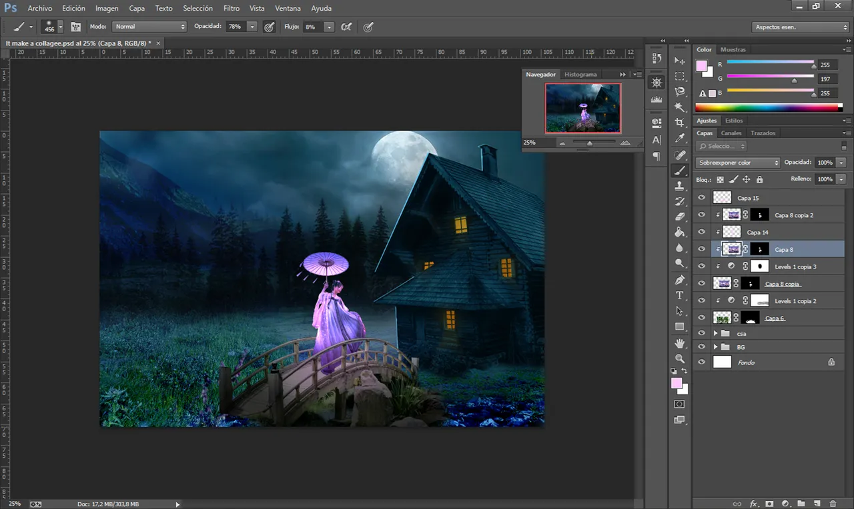Open the Paragraph panel icon
Screen dimensions: 854x509
point(657,157)
